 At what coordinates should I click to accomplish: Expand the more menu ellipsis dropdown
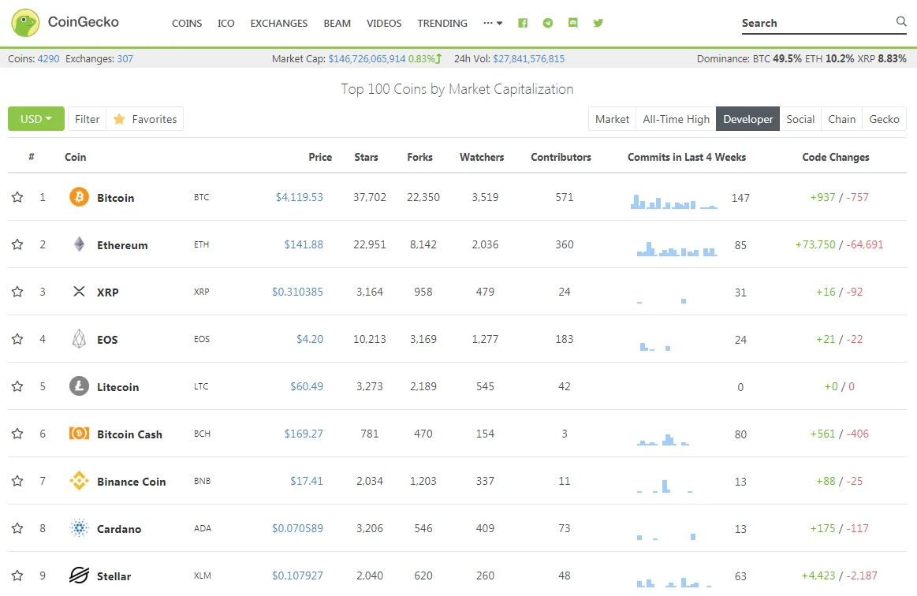(493, 23)
